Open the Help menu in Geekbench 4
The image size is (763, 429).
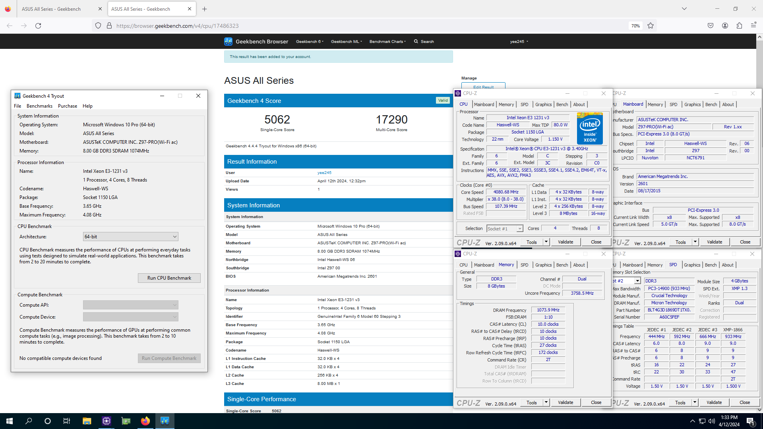tap(87, 106)
